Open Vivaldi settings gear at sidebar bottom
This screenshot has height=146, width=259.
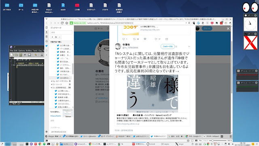coord(47,132)
